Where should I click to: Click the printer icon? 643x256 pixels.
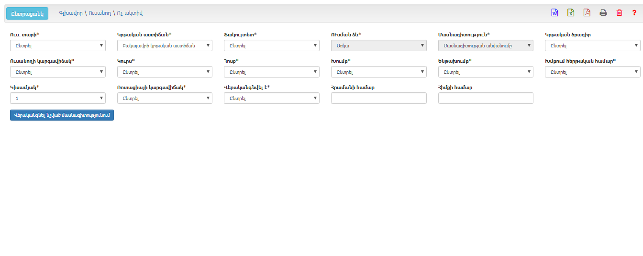[603, 13]
